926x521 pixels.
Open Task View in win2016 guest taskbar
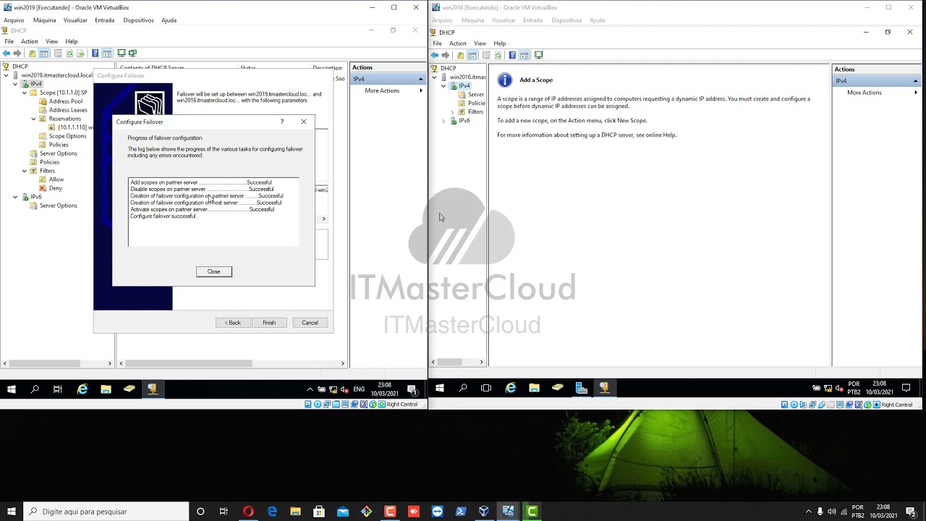coord(486,388)
